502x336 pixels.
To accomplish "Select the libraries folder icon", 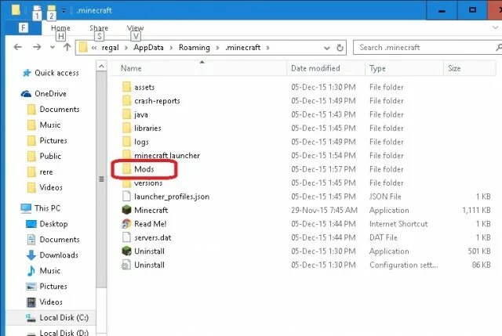I will (x=127, y=128).
